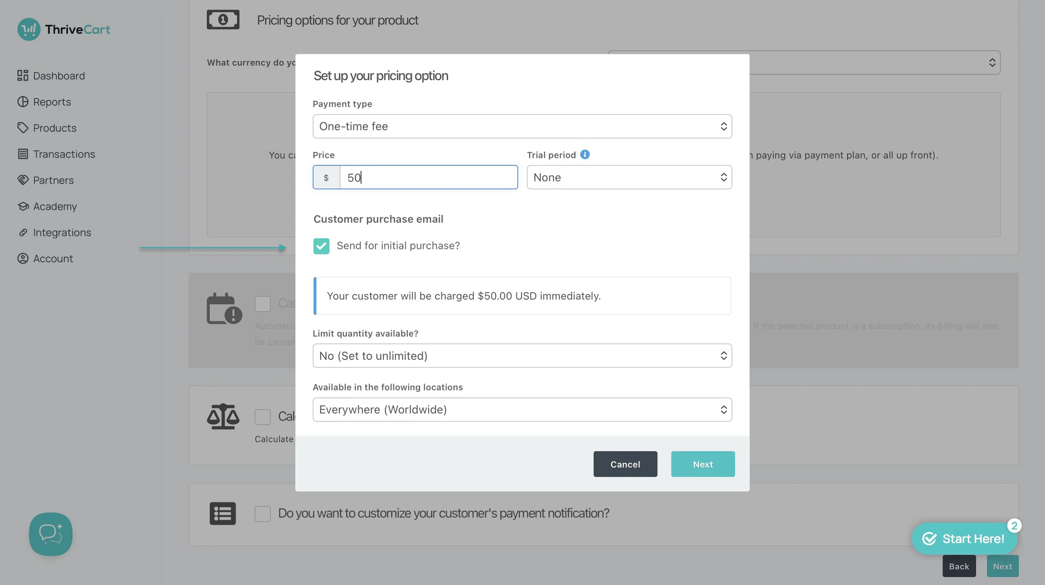This screenshot has width=1045, height=585.
Task: Open Dashboard from the sidebar
Action: [51, 76]
